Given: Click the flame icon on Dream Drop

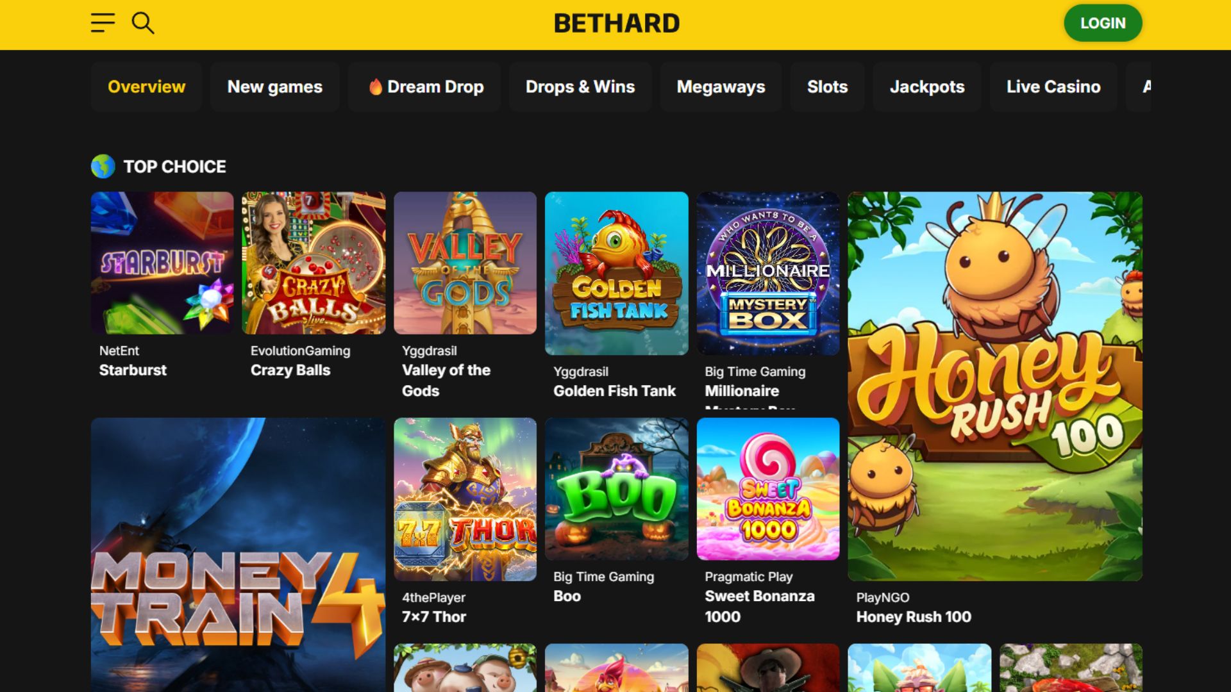Looking at the screenshot, I should pyautogui.click(x=376, y=86).
